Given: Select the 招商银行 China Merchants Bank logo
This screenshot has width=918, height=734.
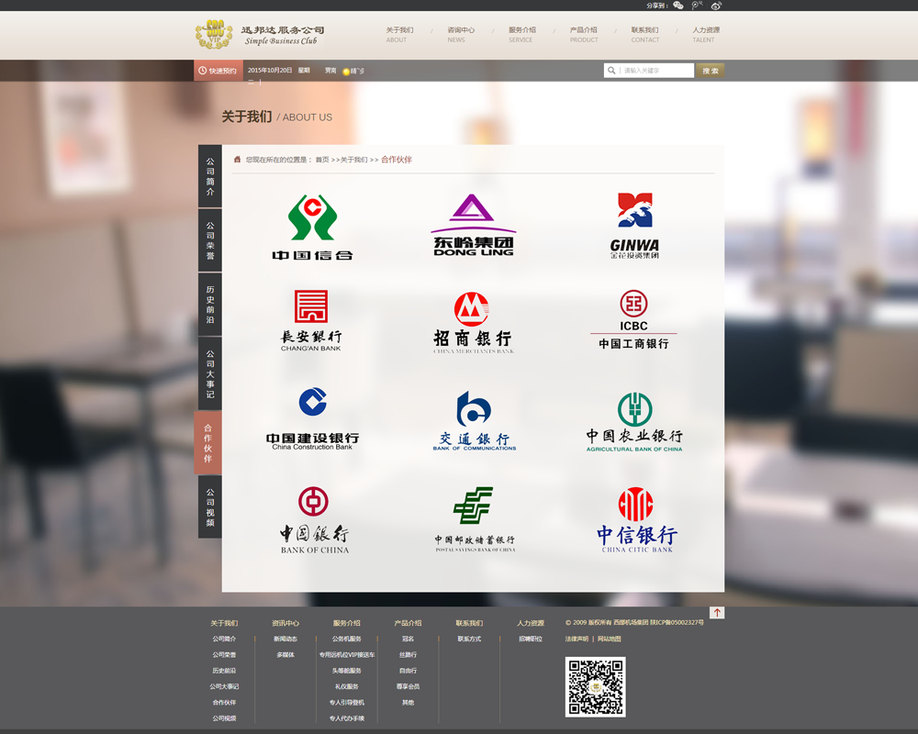Looking at the screenshot, I should pyautogui.click(x=474, y=323).
